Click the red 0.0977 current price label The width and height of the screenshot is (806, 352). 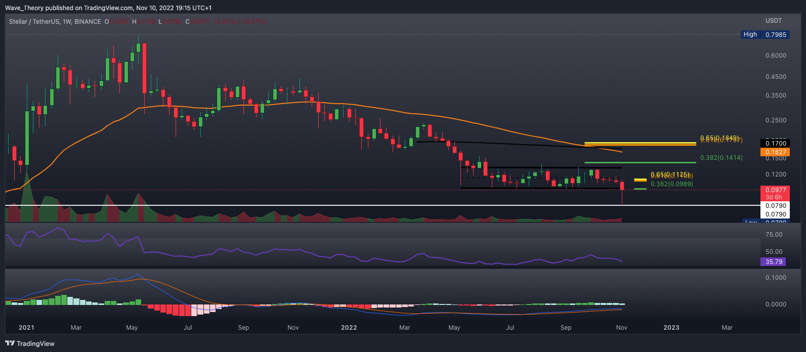[x=775, y=190]
